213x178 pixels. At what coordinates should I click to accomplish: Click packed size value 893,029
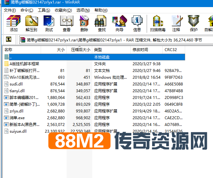pyautogui.click(x=83, y=104)
